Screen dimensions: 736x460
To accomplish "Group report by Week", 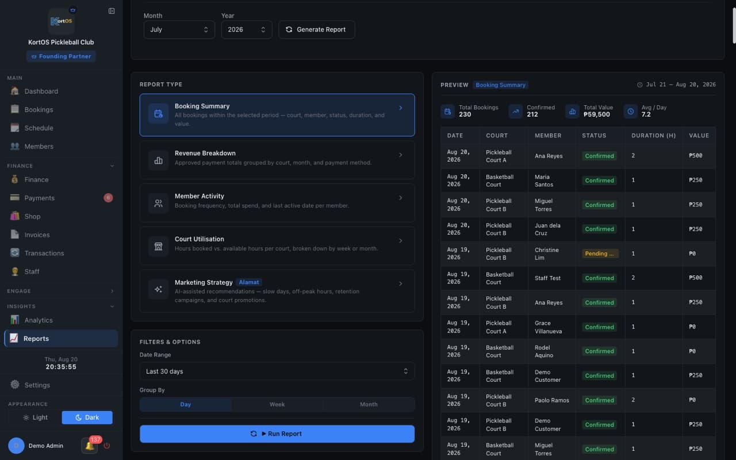I will point(277,404).
